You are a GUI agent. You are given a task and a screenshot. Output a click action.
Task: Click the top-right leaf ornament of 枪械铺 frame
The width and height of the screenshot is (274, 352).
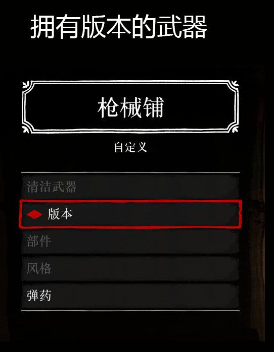coord(235,84)
